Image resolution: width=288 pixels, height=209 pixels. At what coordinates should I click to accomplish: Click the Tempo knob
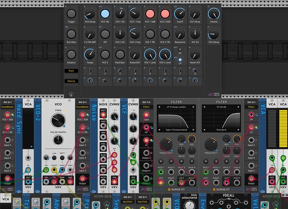(90, 55)
